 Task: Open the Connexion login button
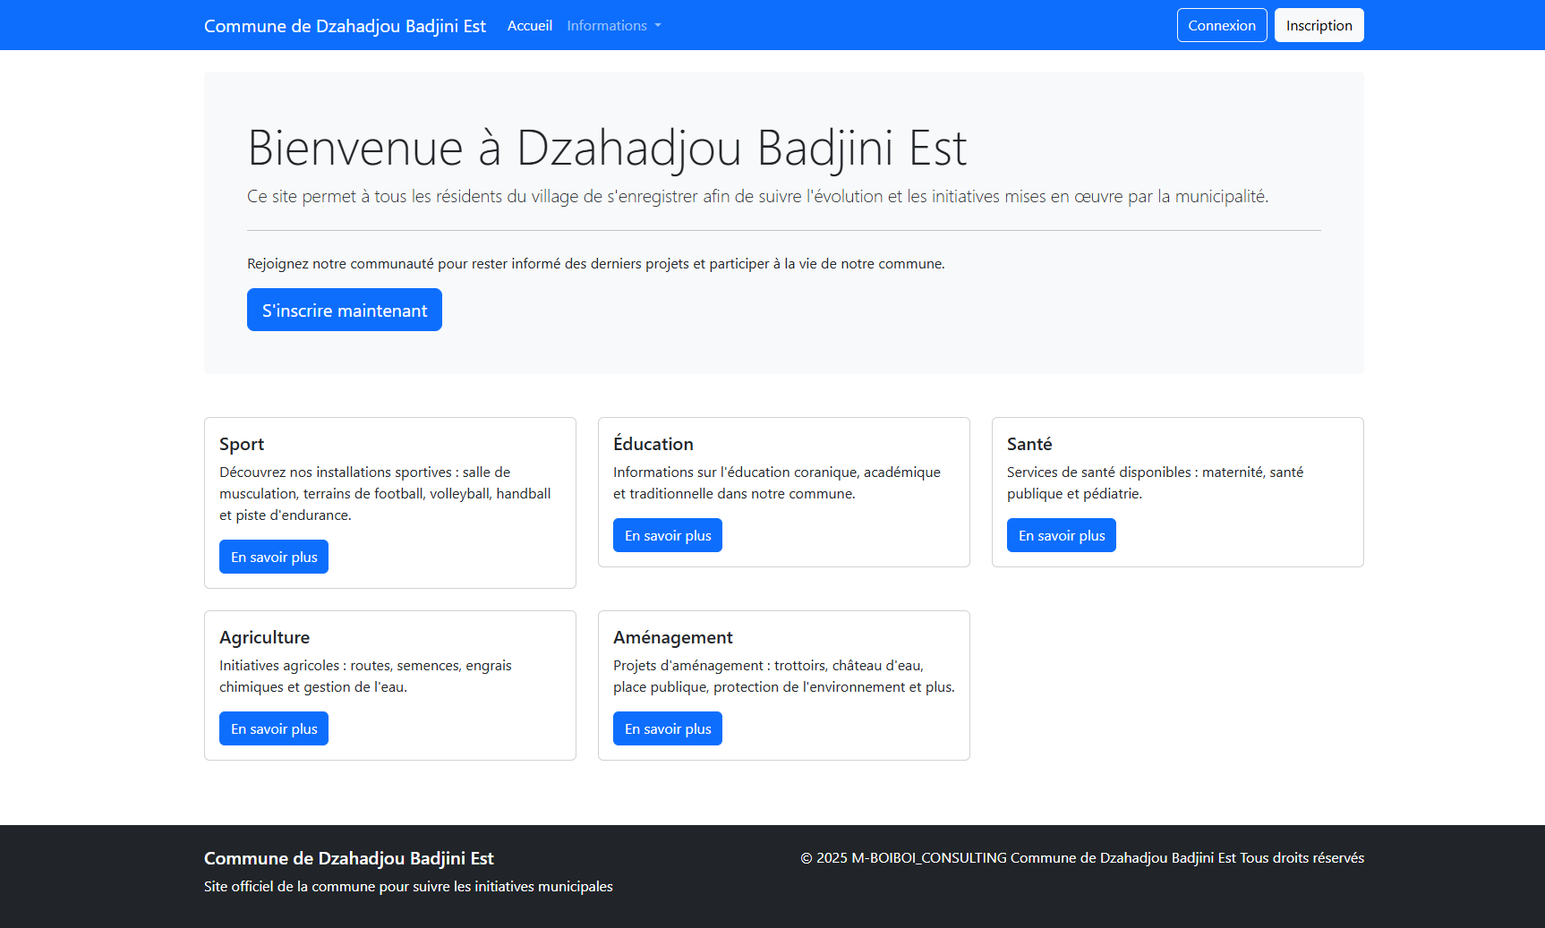(x=1221, y=26)
